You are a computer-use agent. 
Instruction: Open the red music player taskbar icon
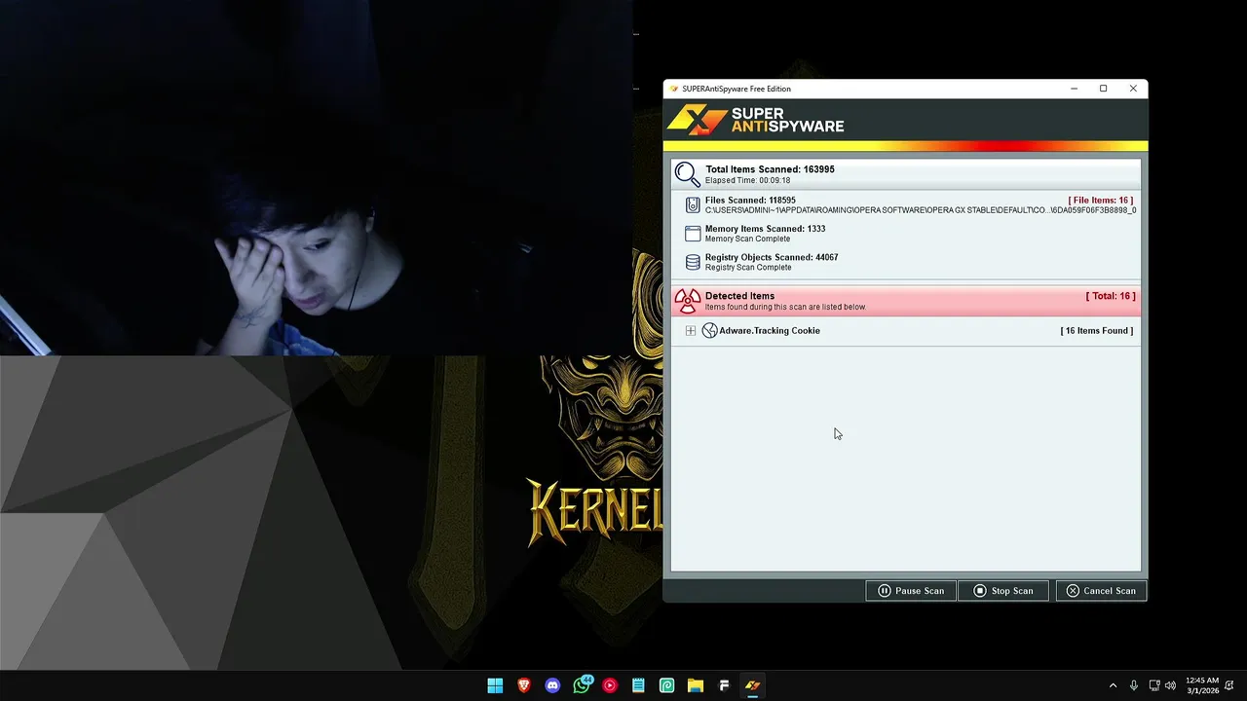[x=610, y=685]
